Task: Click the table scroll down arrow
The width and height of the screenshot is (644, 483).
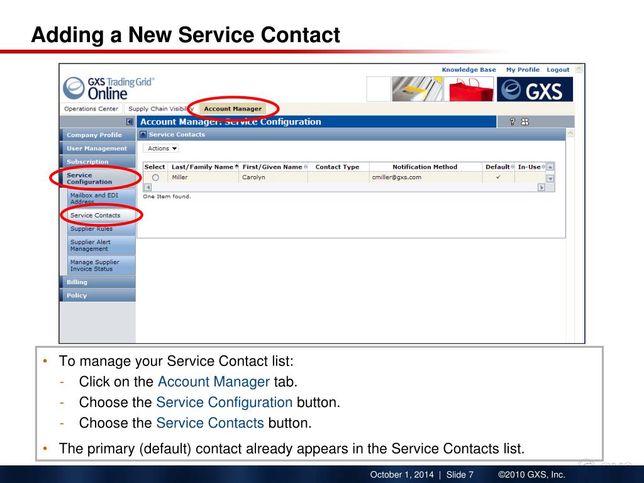Action: coord(550,179)
